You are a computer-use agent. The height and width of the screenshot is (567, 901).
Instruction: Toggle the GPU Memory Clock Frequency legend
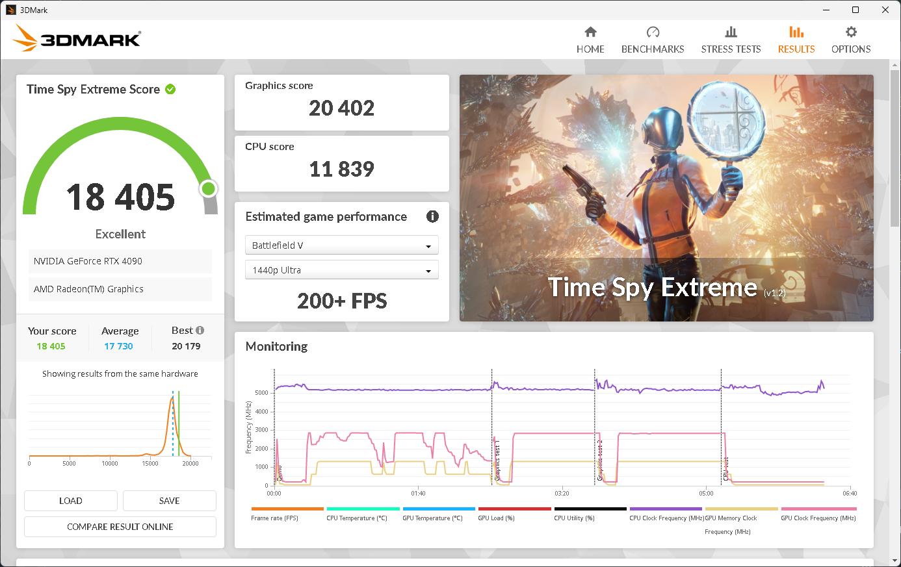pyautogui.click(x=741, y=522)
